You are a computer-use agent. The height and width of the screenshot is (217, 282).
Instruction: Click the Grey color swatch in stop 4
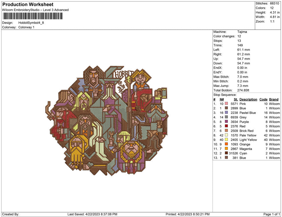coord(226,117)
